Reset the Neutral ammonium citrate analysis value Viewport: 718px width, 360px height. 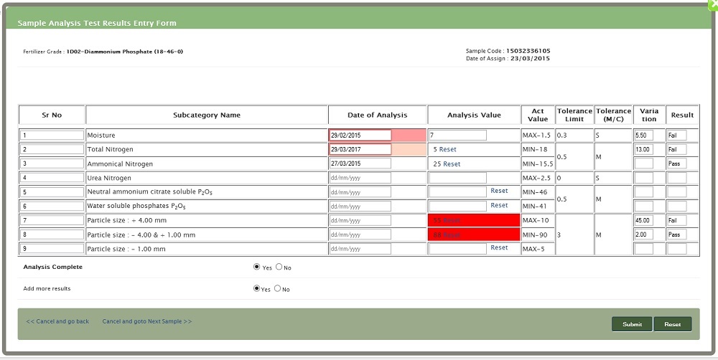click(499, 191)
